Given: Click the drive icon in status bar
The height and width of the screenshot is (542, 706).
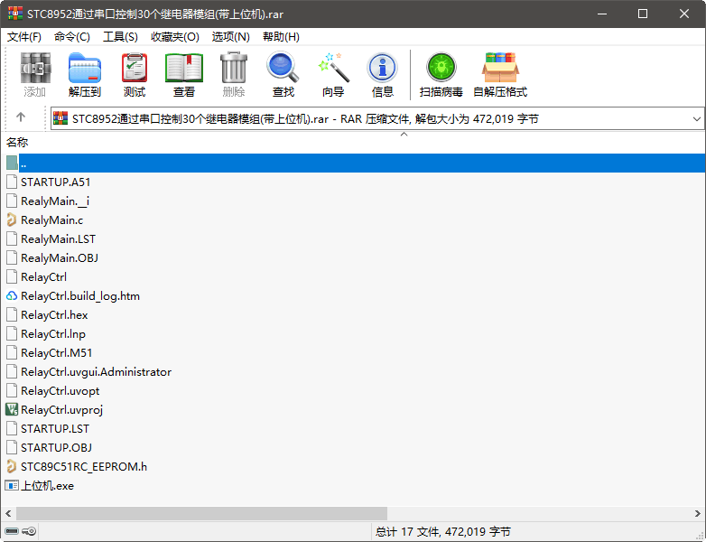Looking at the screenshot, I should click(x=13, y=532).
